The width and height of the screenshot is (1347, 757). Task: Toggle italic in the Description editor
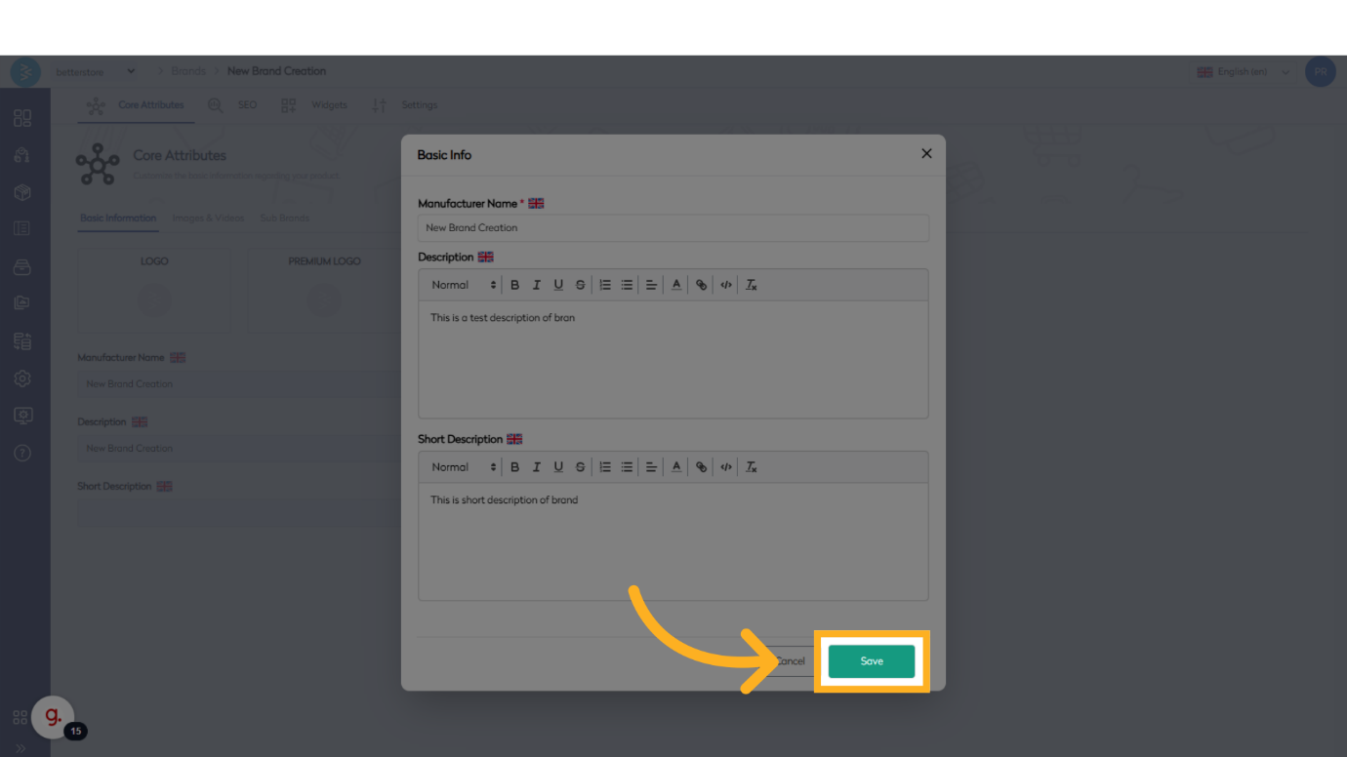pyautogui.click(x=537, y=285)
